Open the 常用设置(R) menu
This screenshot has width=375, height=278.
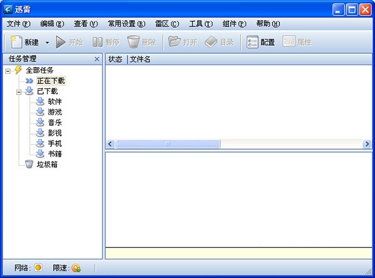(126, 24)
